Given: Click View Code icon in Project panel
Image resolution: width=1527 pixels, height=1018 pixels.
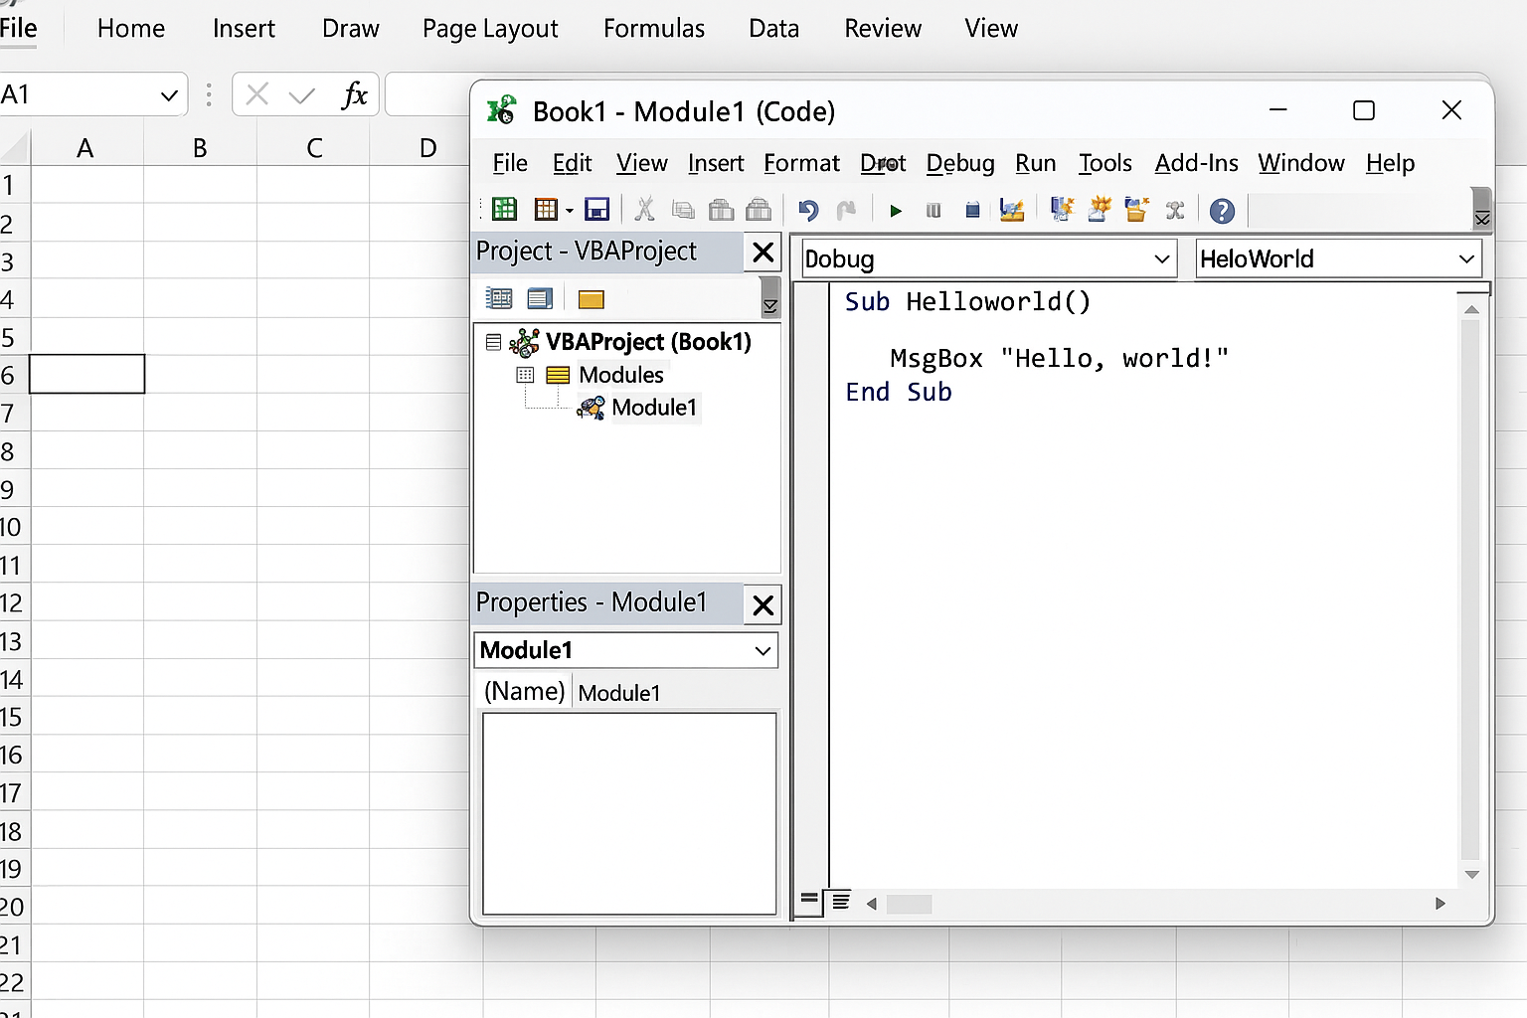Looking at the screenshot, I should [x=499, y=298].
